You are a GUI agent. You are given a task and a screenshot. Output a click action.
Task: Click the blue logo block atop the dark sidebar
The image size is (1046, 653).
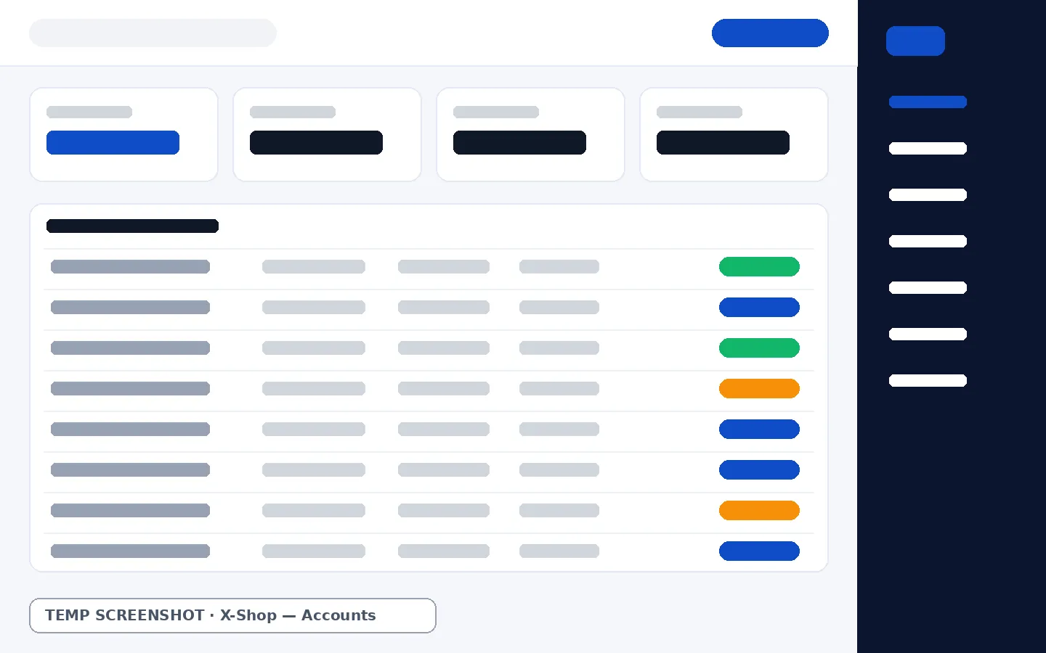click(x=915, y=41)
